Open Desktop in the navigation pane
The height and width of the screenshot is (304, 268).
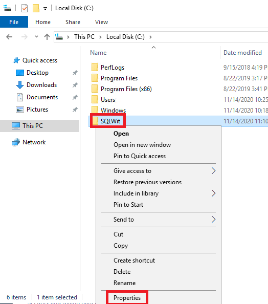(x=38, y=73)
